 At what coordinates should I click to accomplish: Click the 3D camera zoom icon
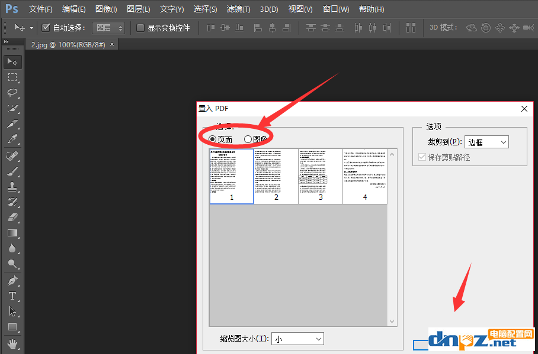point(529,27)
